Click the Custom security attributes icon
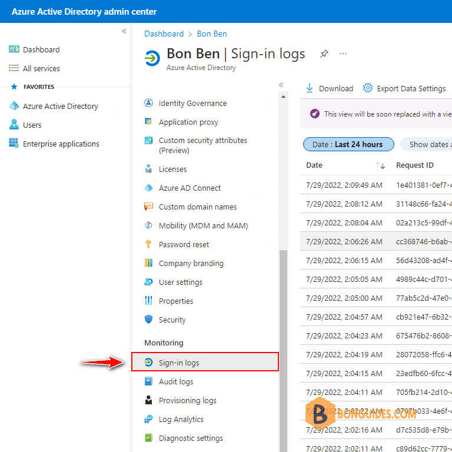The image size is (452, 452). tap(148, 141)
